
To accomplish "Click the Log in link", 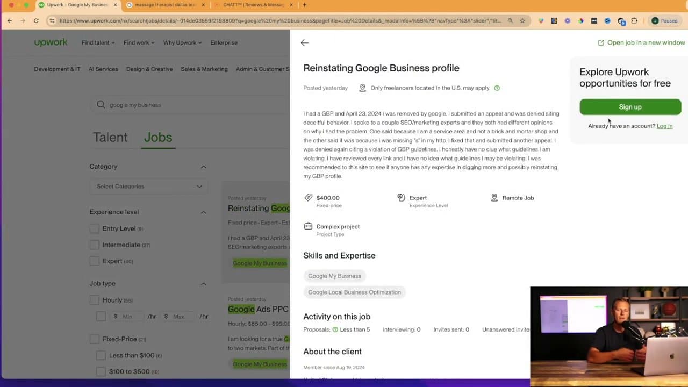I will (x=664, y=126).
